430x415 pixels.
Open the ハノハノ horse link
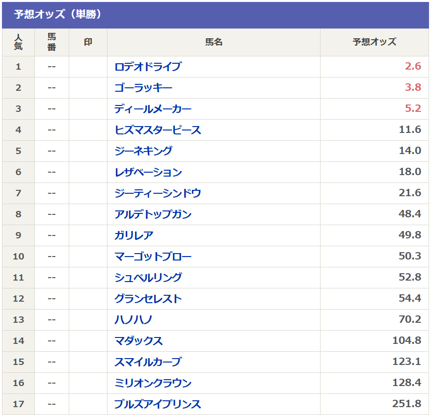click(x=133, y=320)
